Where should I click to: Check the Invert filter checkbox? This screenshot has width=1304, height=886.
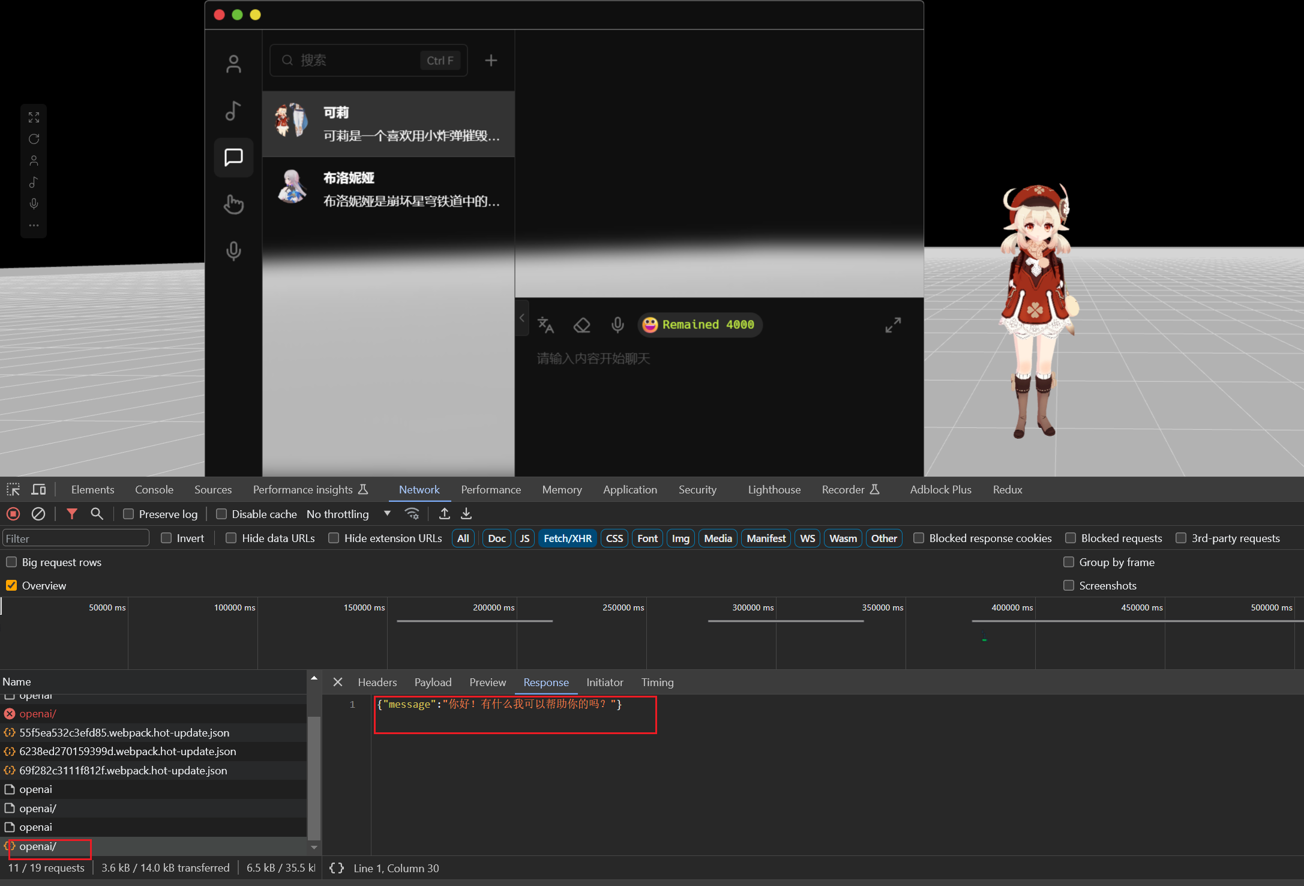point(166,538)
